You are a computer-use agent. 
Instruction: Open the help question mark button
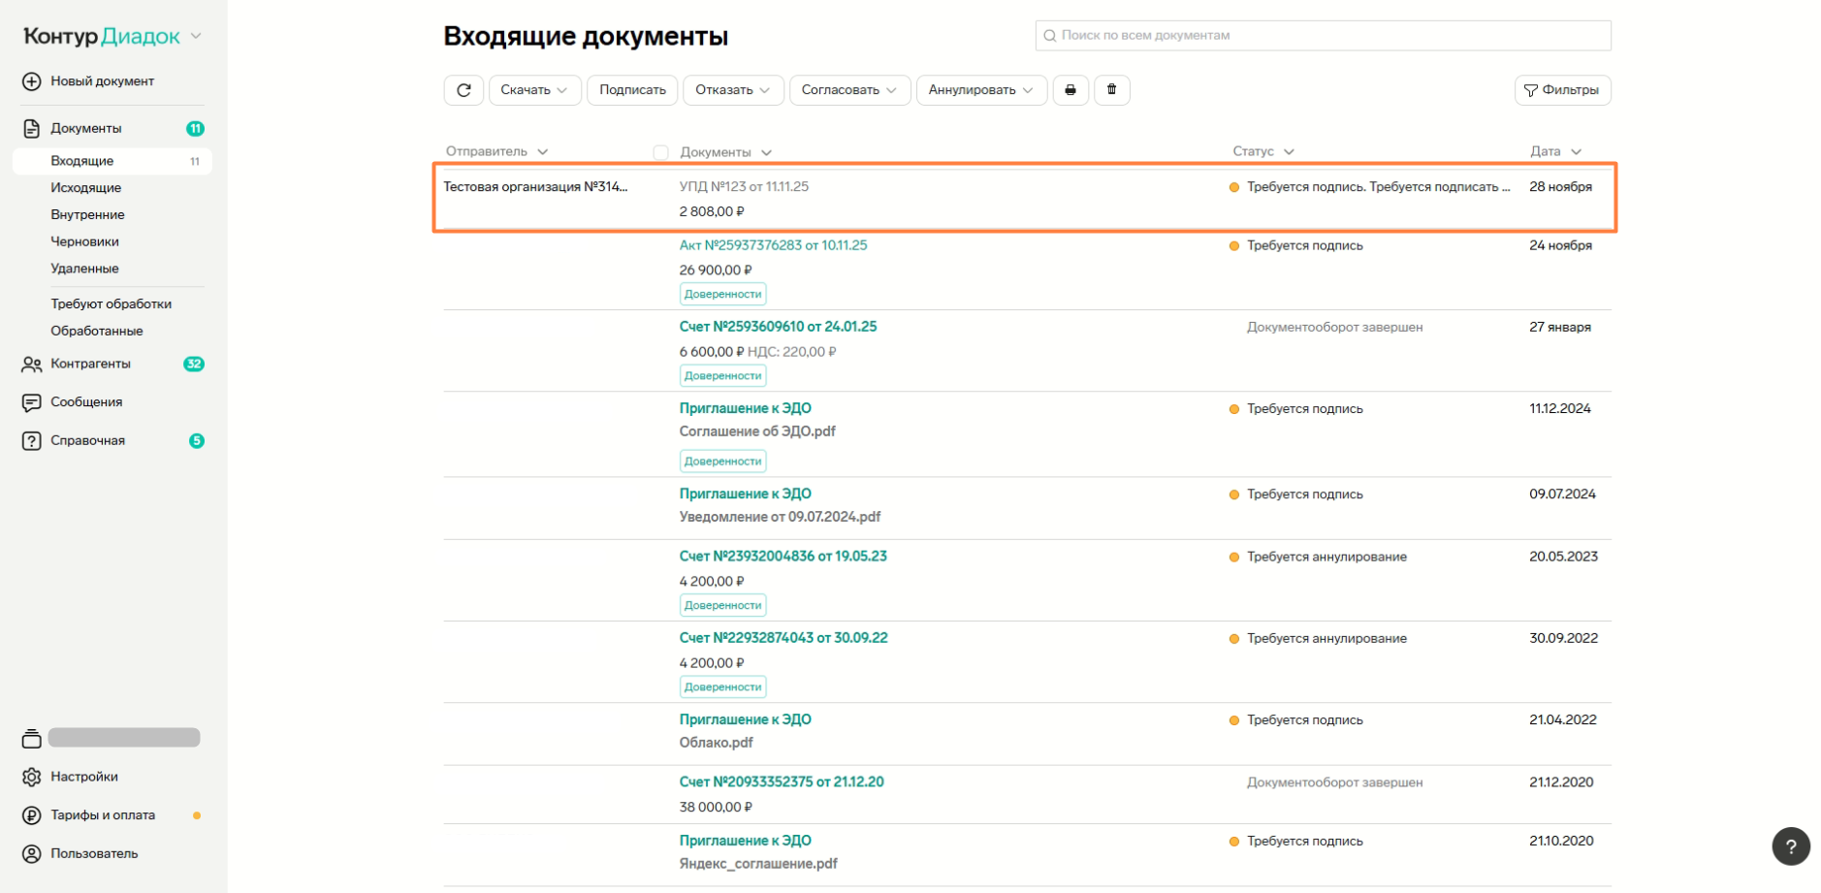[x=1790, y=845]
